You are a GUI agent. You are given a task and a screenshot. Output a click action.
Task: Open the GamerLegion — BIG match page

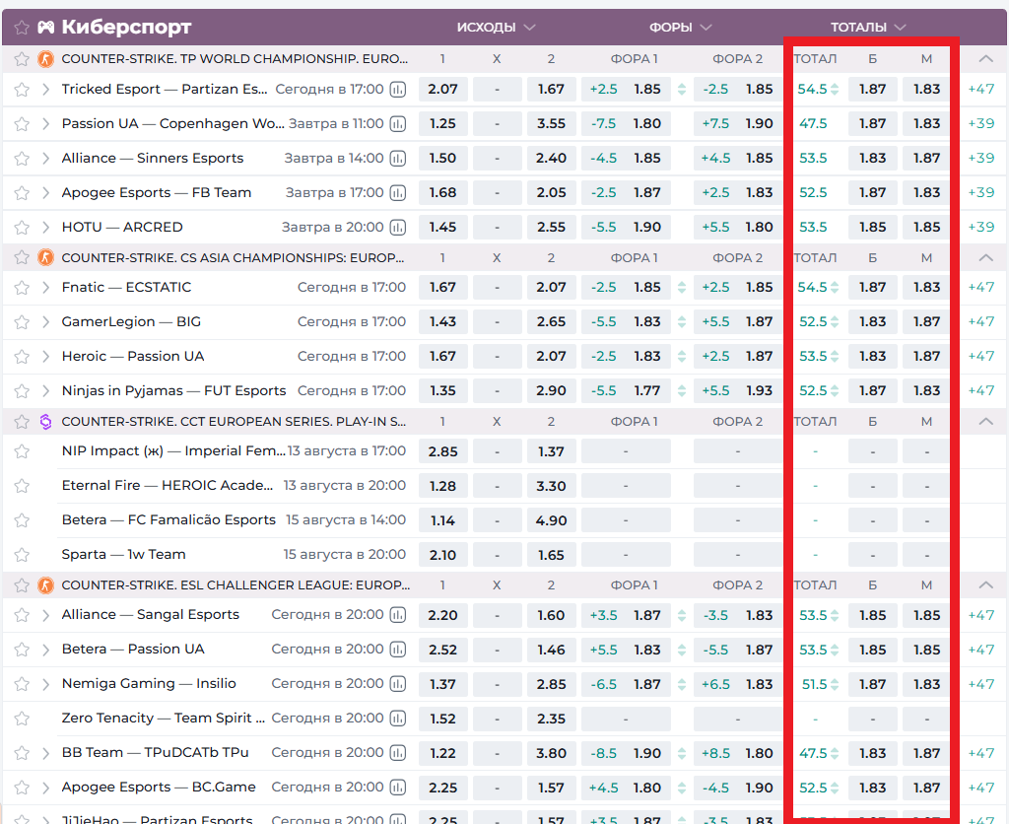(x=131, y=322)
